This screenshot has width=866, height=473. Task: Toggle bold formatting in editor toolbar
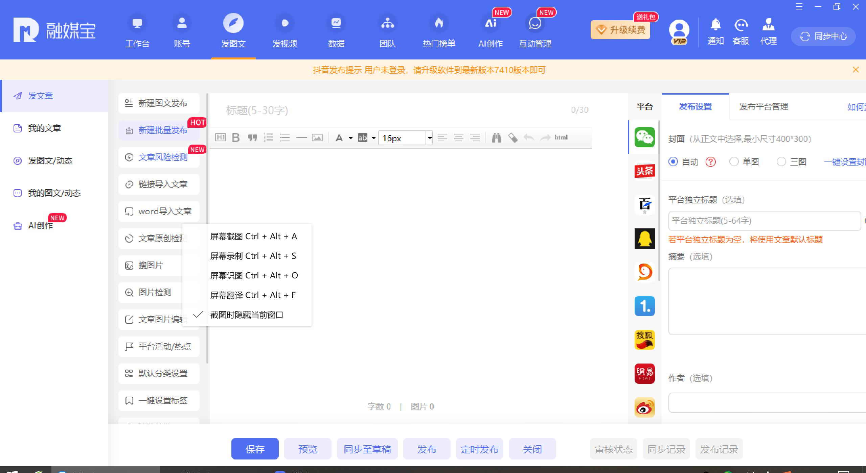236,138
